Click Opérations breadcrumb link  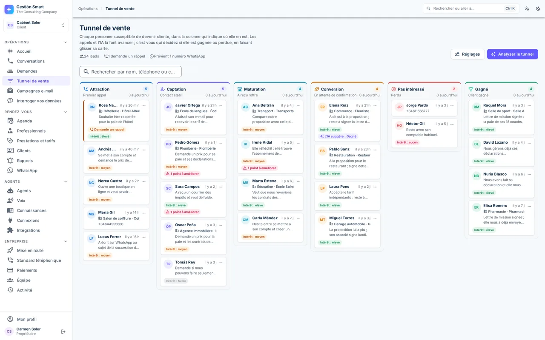point(88,8)
